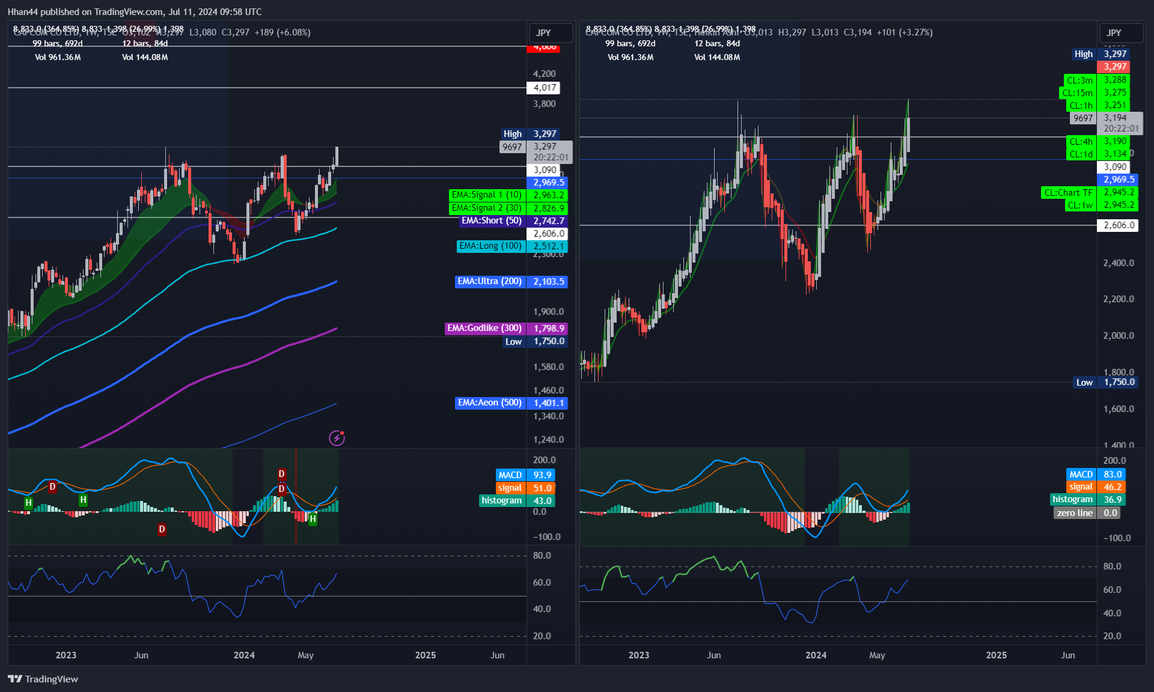1154x692 pixels.
Task: Click the published-by header text at top
Action: 135,12
